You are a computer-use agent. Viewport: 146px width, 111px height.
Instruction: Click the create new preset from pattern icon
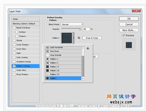(x=79, y=38)
